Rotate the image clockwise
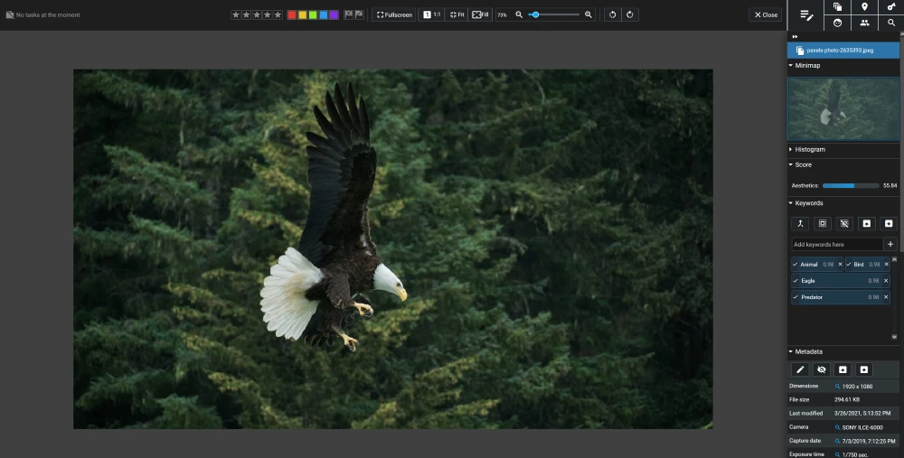The height and width of the screenshot is (458, 904). pos(629,15)
